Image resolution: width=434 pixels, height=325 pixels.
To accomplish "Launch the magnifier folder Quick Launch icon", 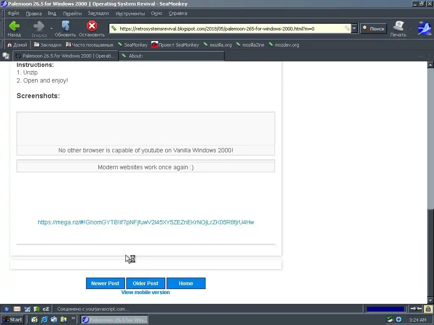I will (x=64, y=320).
